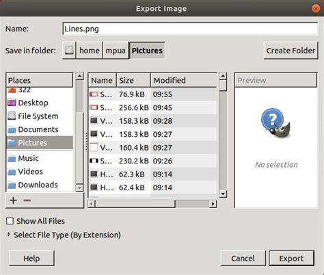
Task: Select Pictures in the path bar
Action: pyautogui.click(x=147, y=50)
